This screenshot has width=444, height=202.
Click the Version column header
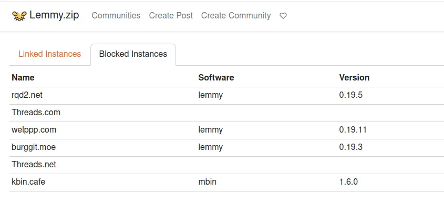[354, 77]
